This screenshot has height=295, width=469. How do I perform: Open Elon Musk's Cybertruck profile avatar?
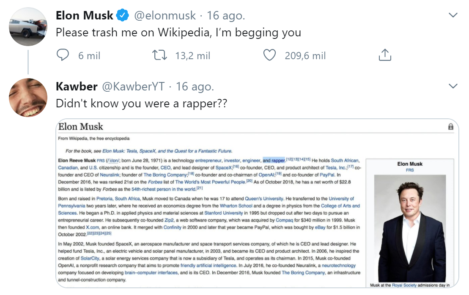(x=28, y=27)
